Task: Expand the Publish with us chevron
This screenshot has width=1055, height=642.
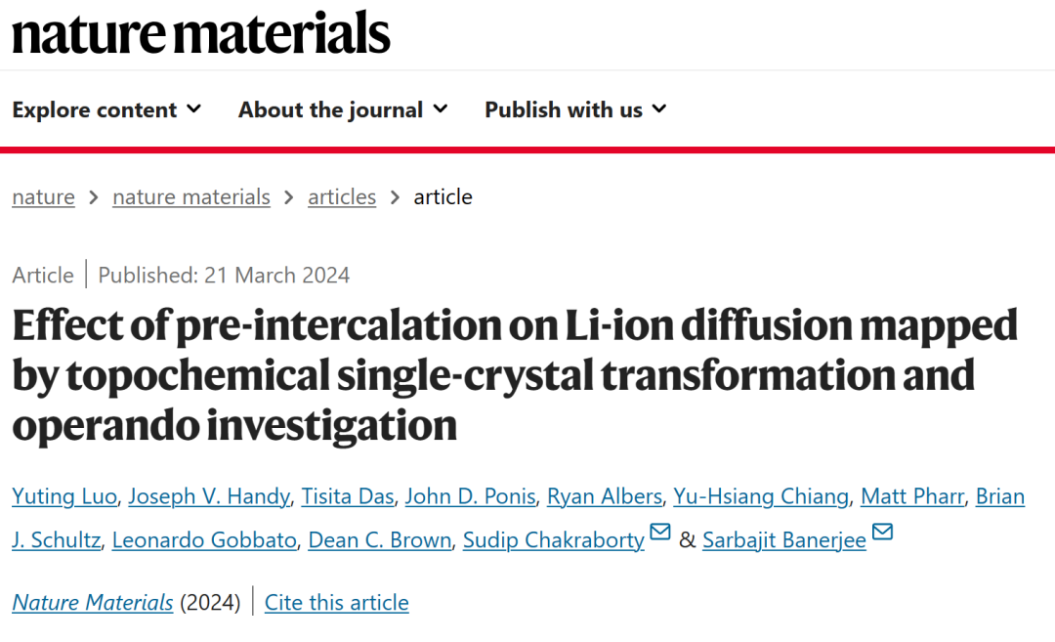Action: tap(659, 109)
